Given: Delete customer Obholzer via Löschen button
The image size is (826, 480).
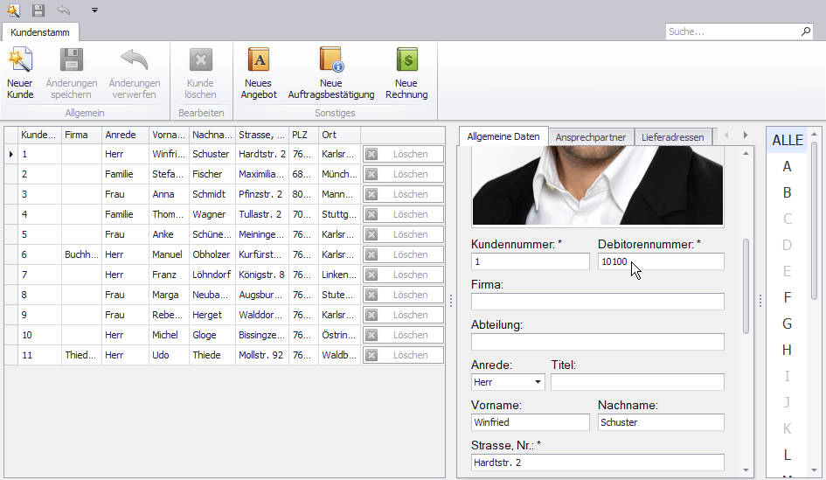Looking at the screenshot, I should (404, 254).
